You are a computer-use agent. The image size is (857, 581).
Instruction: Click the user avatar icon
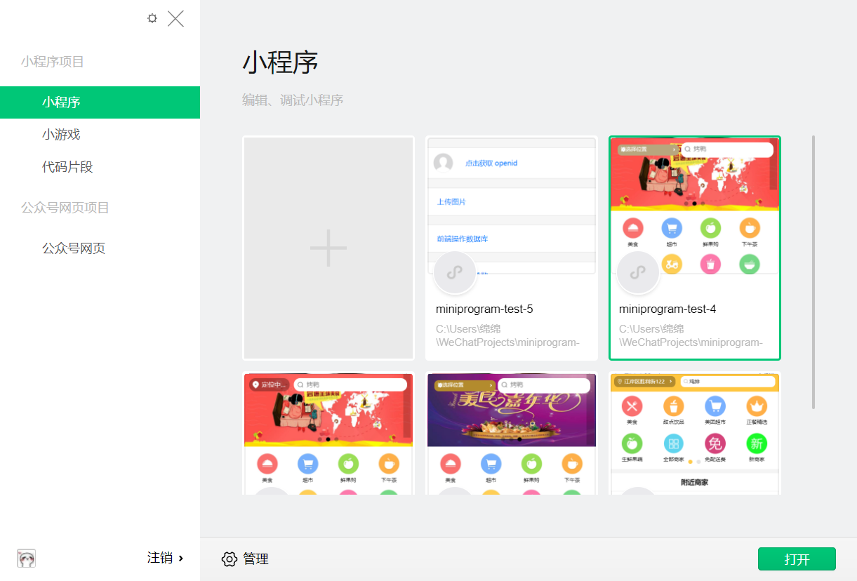[x=27, y=559]
